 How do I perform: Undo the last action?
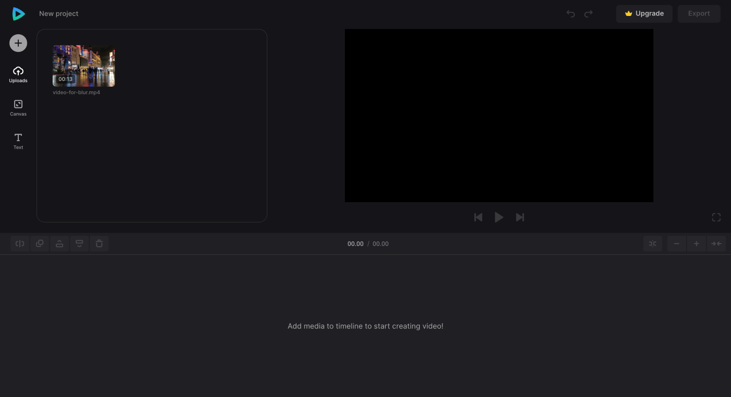[x=571, y=14]
